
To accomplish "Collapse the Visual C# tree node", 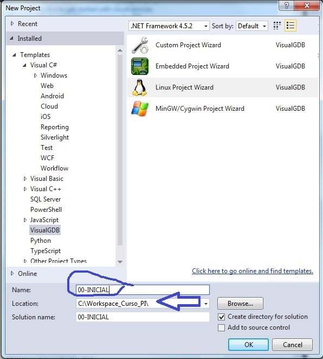I will [x=25, y=65].
